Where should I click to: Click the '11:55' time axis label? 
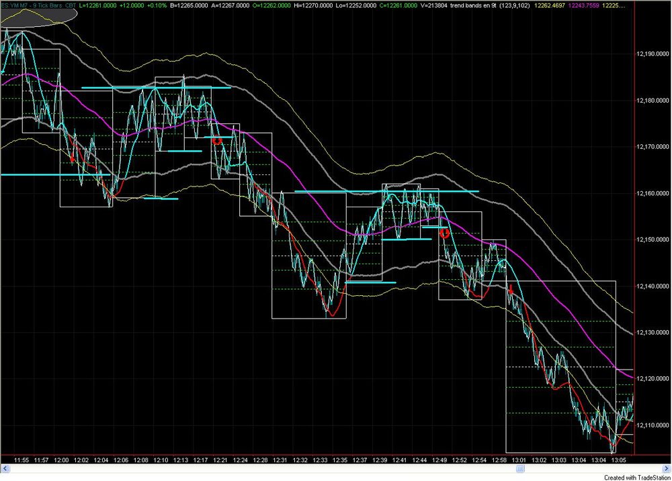[22, 460]
